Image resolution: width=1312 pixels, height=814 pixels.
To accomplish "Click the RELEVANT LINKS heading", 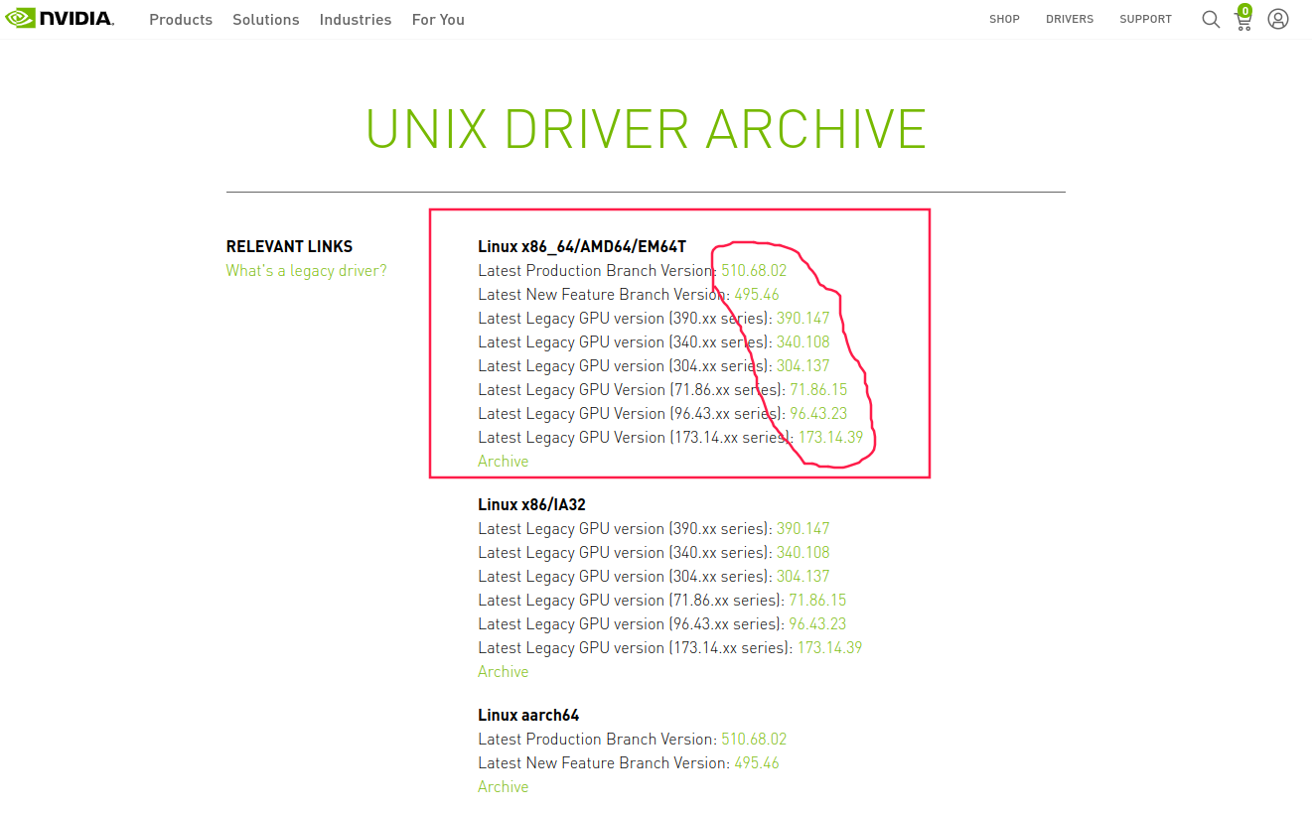I will (289, 246).
